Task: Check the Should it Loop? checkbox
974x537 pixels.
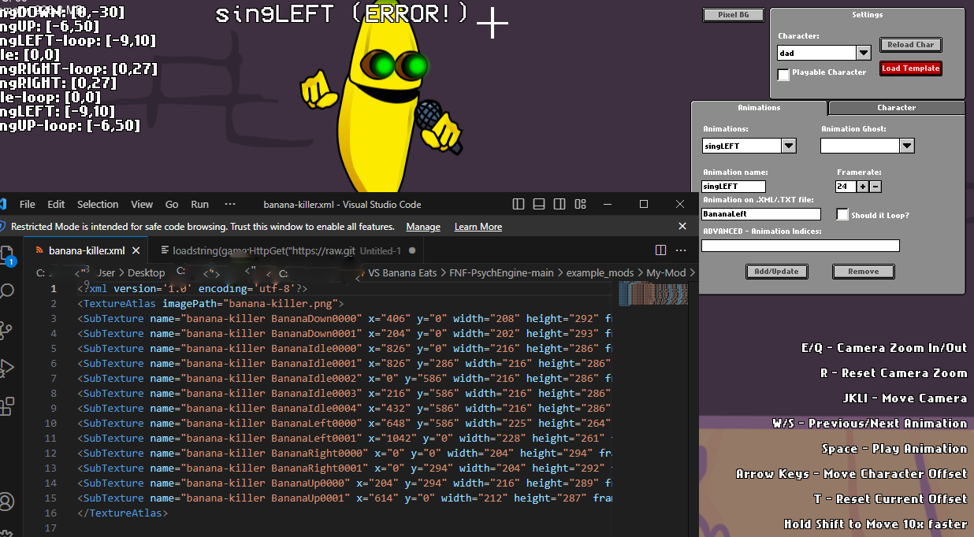Action: [x=842, y=214]
